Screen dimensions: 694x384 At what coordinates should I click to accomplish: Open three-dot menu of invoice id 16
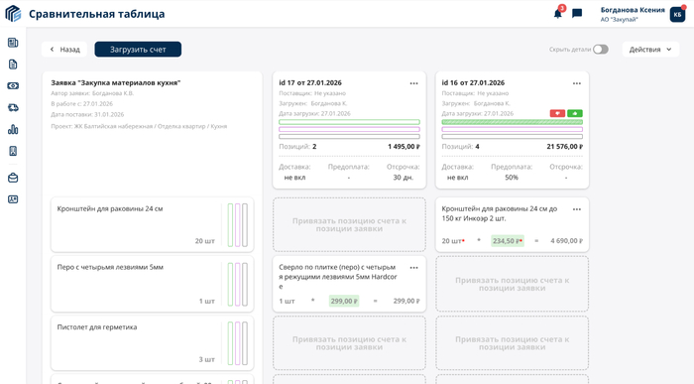point(577,83)
